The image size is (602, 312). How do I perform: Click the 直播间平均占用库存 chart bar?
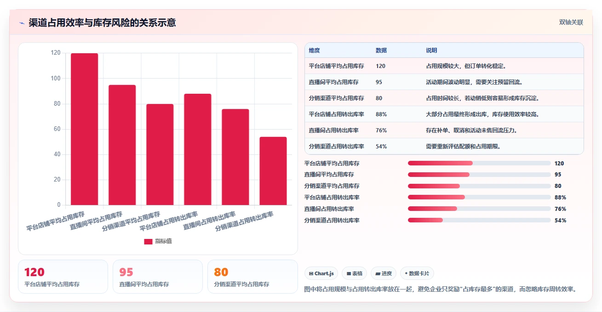(122, 145)
